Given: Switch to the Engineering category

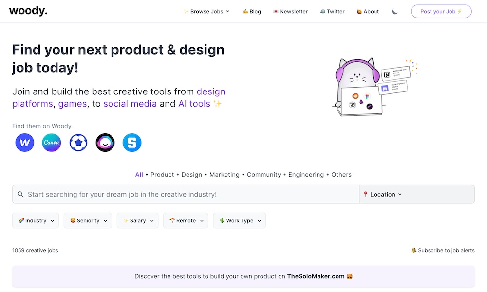Looking at the screenshot, I should coord(306,174).
